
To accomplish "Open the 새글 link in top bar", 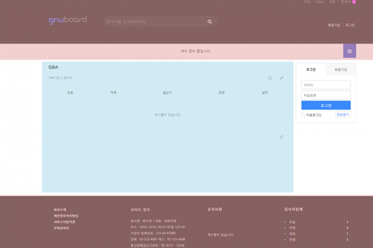I will [332, 2].
